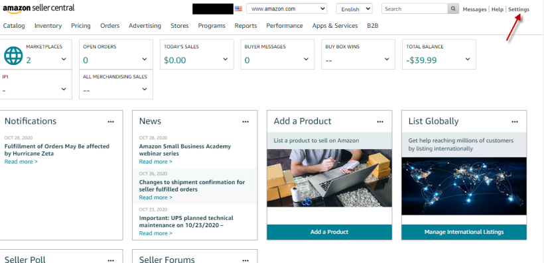Expand the Buy Box Wins tile chevron
The width and height of the screenshot is (544, 263).
387,59
